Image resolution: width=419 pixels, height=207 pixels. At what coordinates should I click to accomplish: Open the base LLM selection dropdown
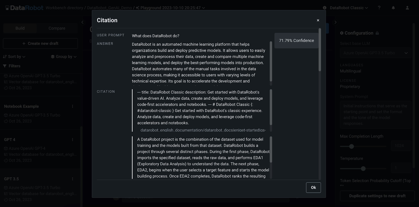pos(375,53)
